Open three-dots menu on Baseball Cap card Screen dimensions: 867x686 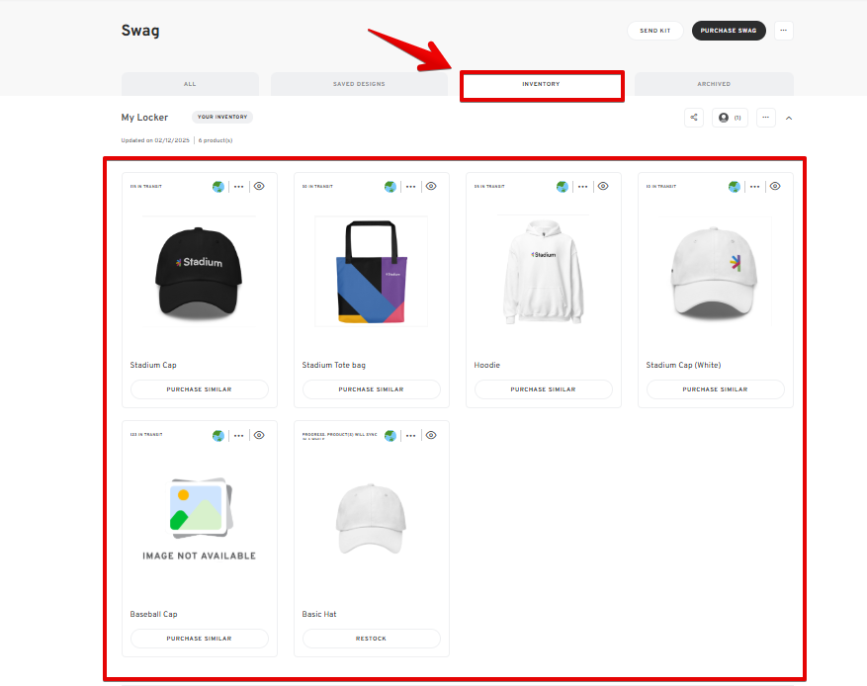tap(238, 436)
